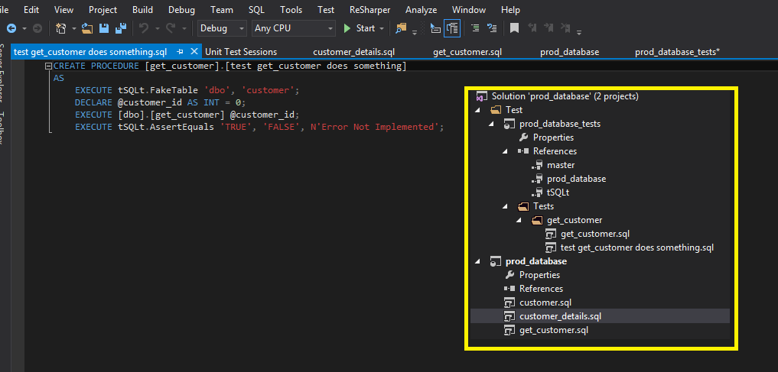This screenshot has width=778, height=372.
Task: Click the Save icon in toolbar
Action: [x=105, y=28]
